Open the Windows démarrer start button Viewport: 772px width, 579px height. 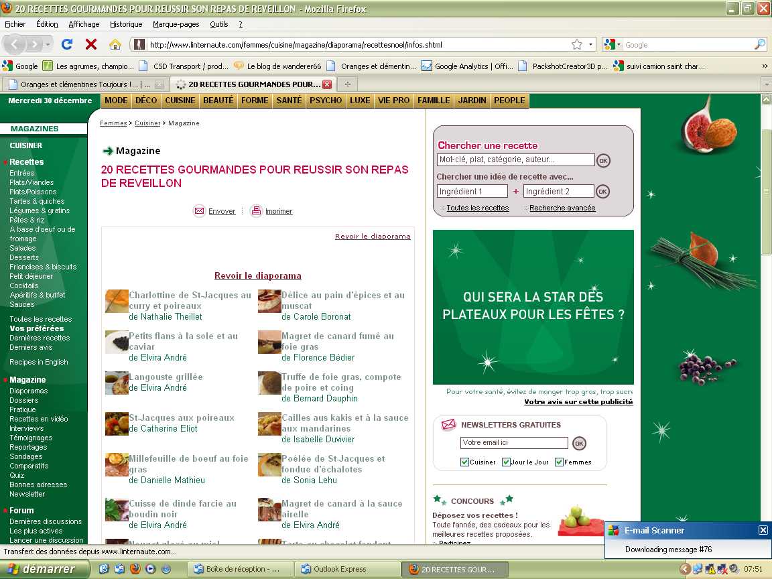tap(44, 569)
